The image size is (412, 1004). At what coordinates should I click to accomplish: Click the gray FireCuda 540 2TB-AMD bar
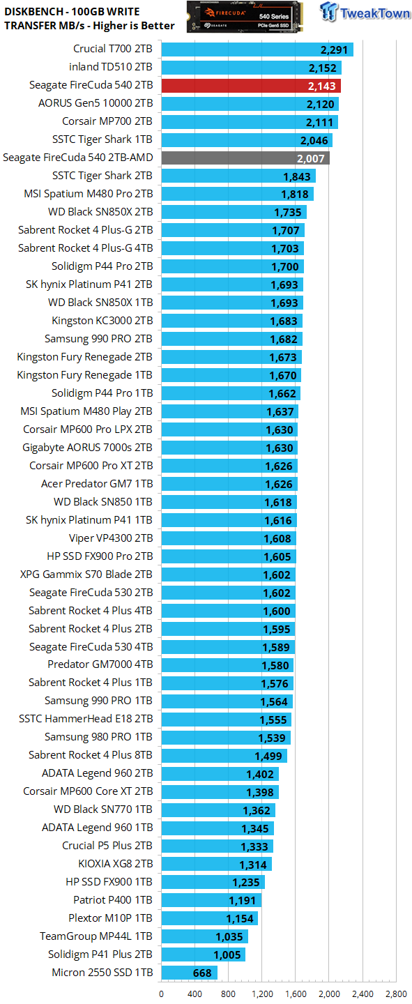[x=245, y=158]
